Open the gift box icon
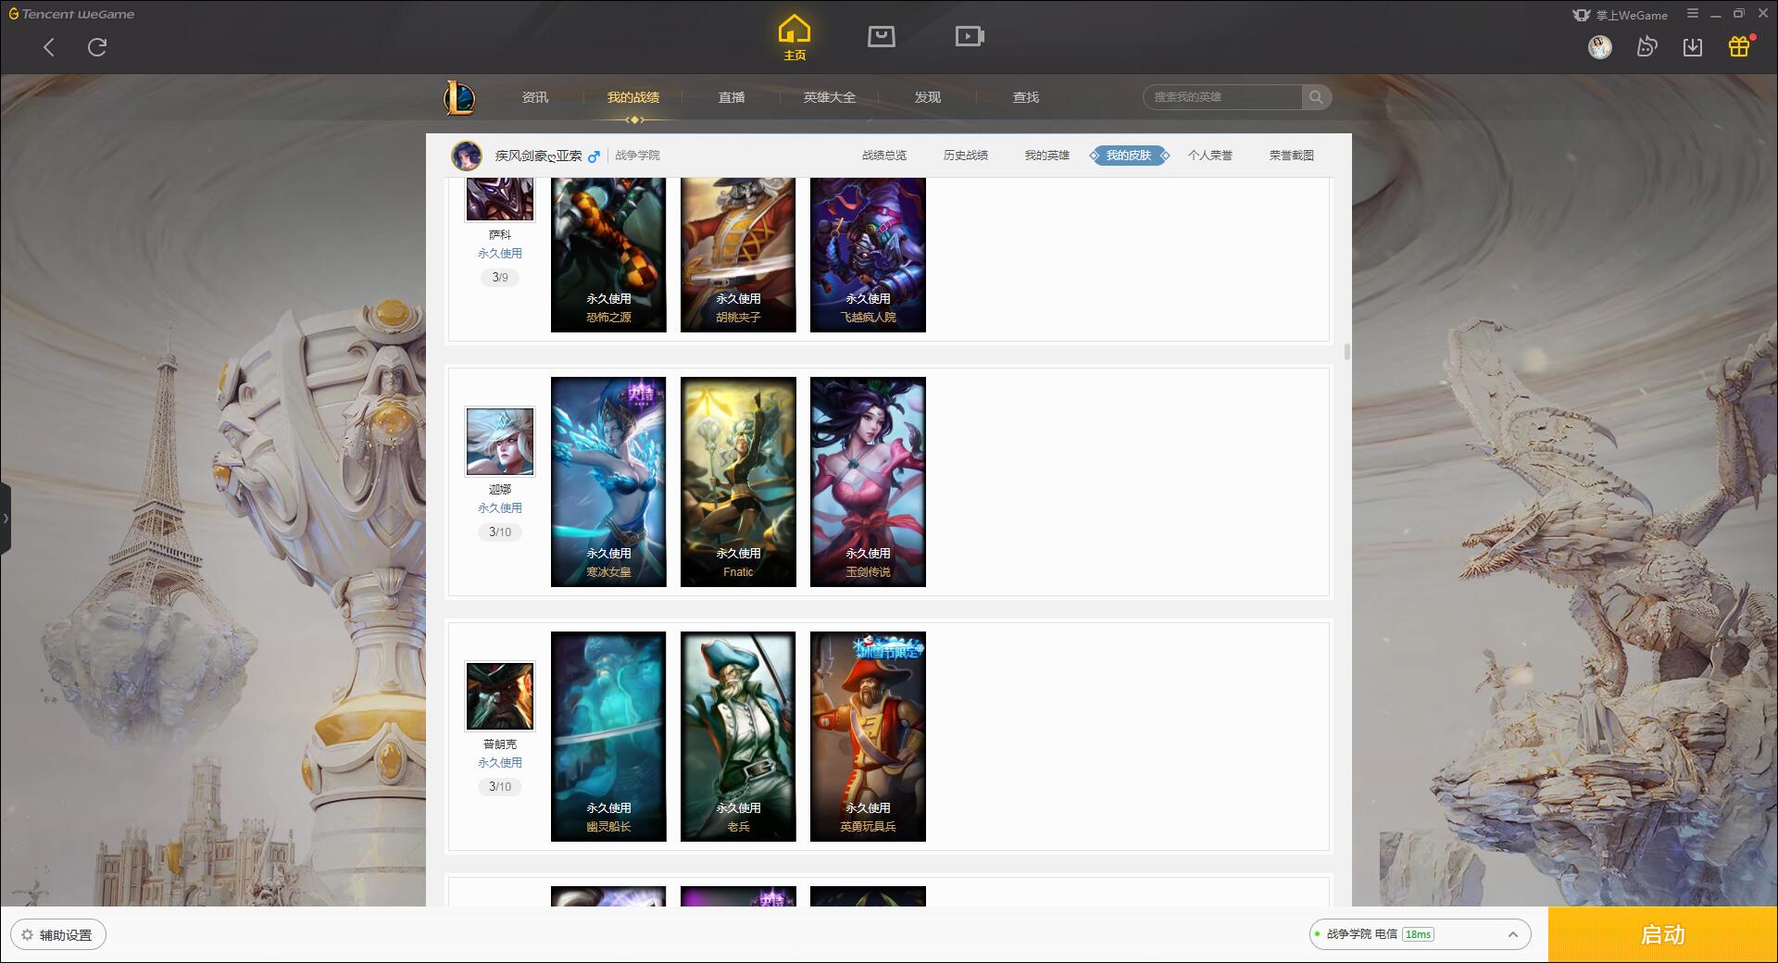1778x963 pixels. coord(1739,46)
